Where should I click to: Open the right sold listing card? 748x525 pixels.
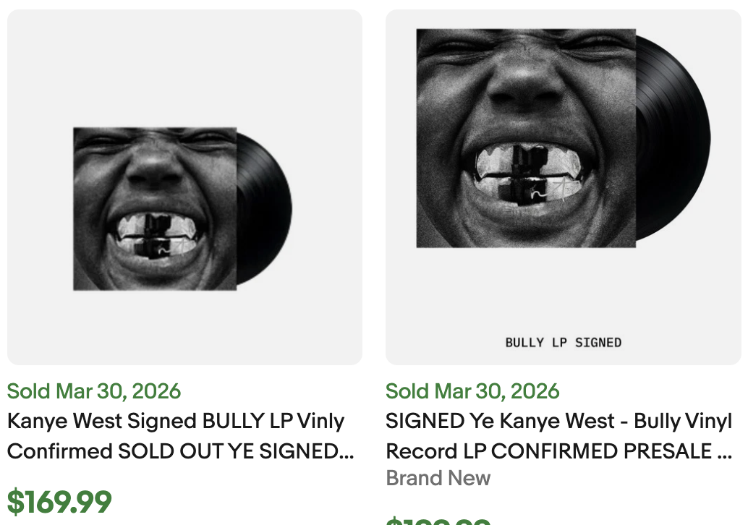(x=563, y=217)
